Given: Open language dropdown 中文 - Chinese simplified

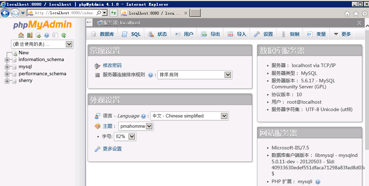Looking at the screenshot, I should 189,116.
